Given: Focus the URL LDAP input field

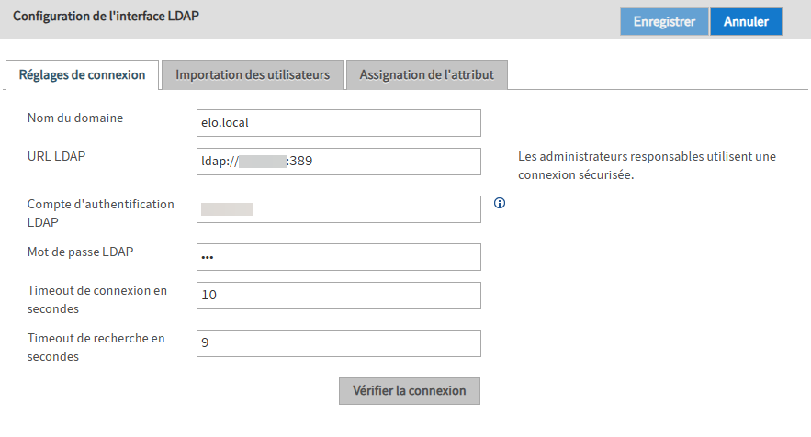Looking at the screenshot, I should pos(339,162).
